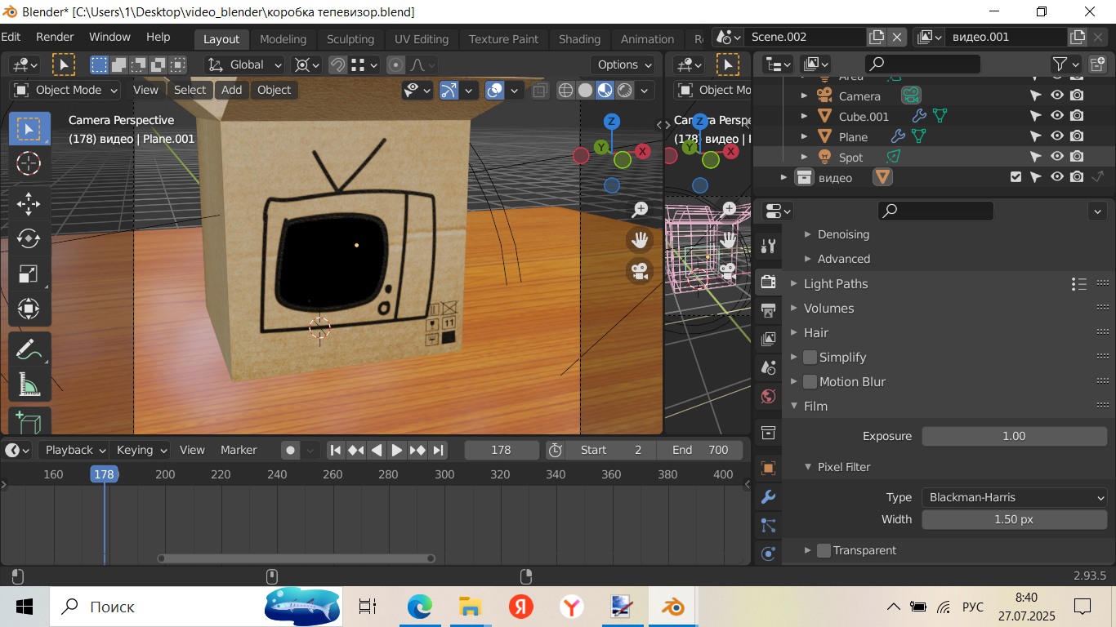This screenshot has height=627, width=1116.
Task: Expand the Light Paths panel
Action: (835, 283)
